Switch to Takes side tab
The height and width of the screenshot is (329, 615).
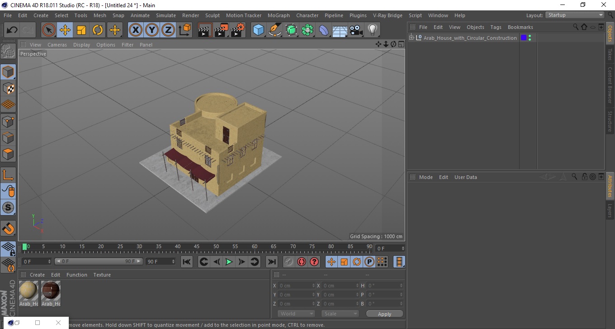tap(610, 54)
